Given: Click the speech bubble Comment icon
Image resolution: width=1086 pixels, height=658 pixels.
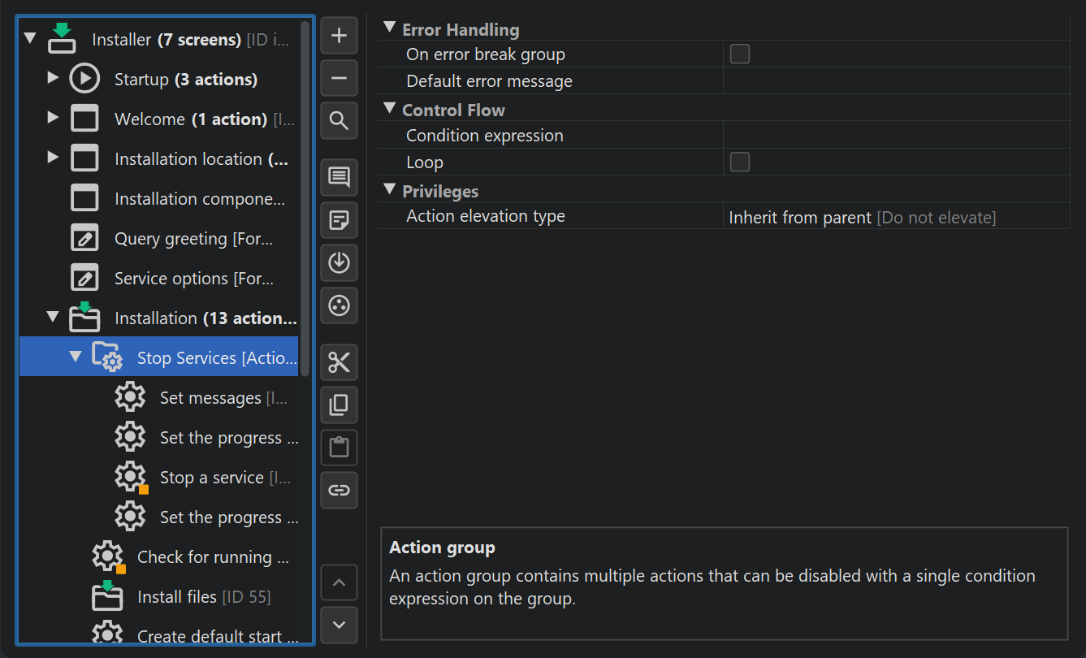Looking at the screenshot, I should 340,177.
